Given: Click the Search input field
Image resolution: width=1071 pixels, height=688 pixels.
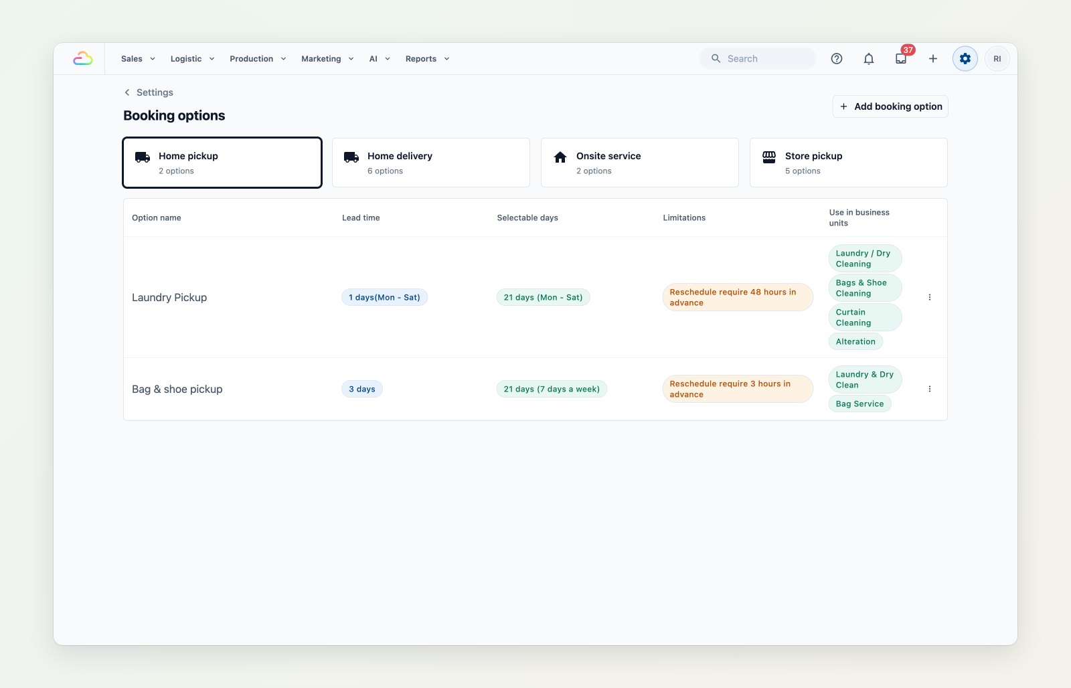Looking at the screenshot, I should click(758, 59).
